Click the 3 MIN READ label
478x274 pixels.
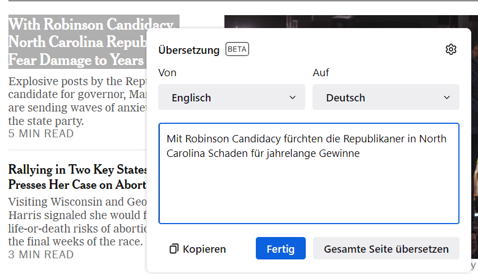pyautogui.click(x=41, y=255)
